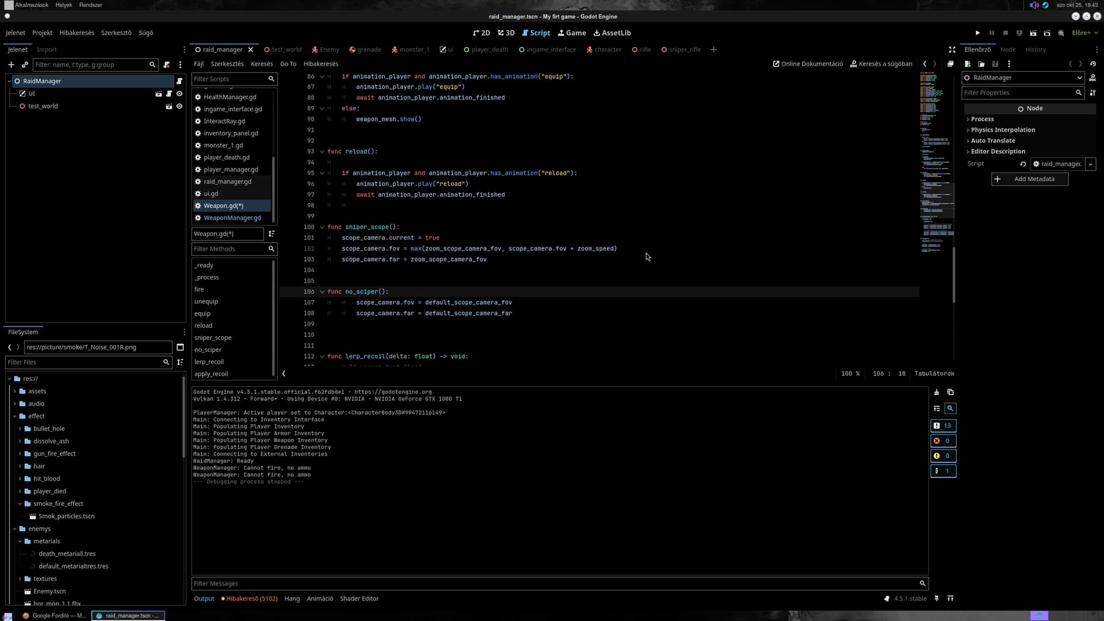
Task: Open the raid_manager script dropdown arrow
Action: [1090, 164]
